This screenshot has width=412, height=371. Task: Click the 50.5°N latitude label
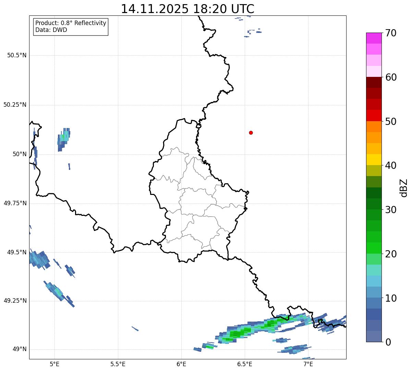17,55
